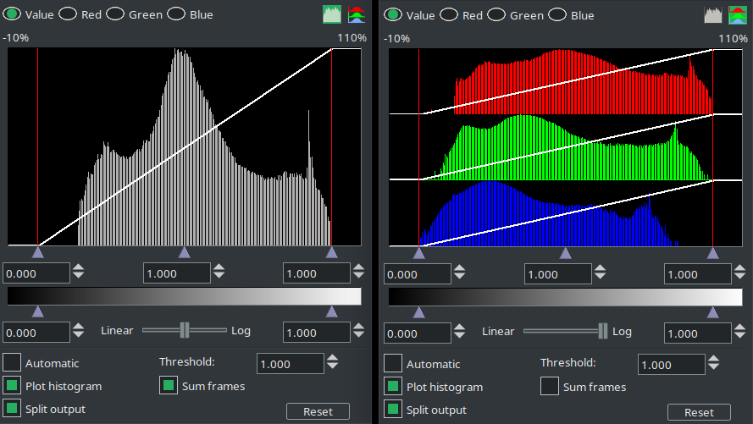Click the gamma midpoint triangle in left panel
Screen dimensions: 753x424
184,252
